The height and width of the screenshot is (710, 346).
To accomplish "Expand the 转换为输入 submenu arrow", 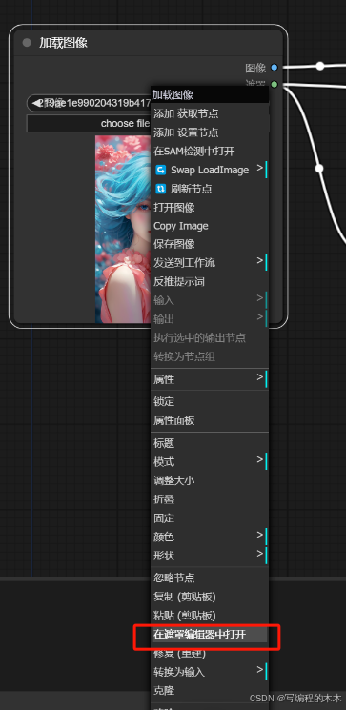I will pyautogui.click(x=260, y=669).
